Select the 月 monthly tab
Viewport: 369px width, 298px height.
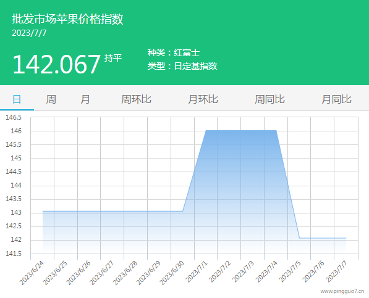click(x=85, y=99)
